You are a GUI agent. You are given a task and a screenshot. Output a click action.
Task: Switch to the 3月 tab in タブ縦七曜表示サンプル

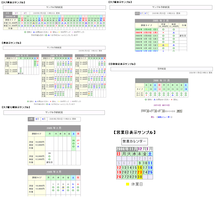tap(37, 119)
